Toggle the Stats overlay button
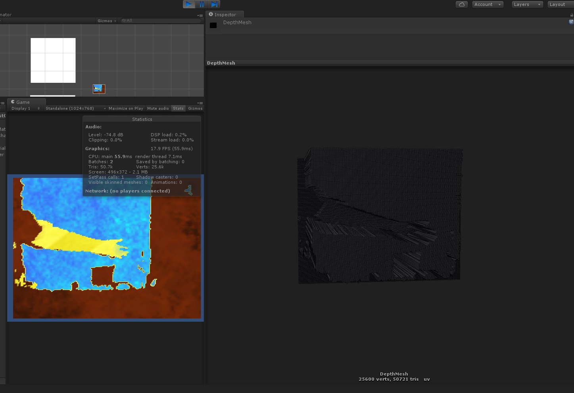Screen dimensions: 574x393 pyautogui.click(x=179, y=108)
